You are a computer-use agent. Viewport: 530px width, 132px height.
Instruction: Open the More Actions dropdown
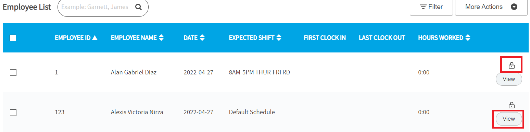click(491, 7)
